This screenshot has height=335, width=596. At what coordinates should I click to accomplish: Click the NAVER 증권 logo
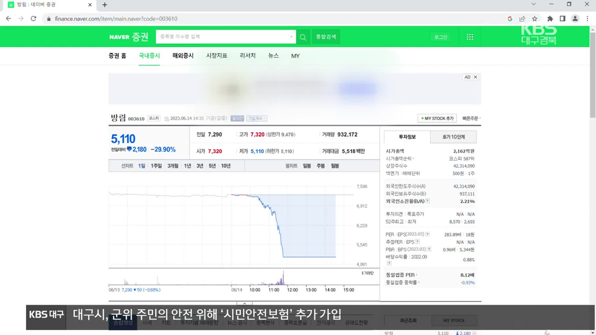[x=129, y=37]
